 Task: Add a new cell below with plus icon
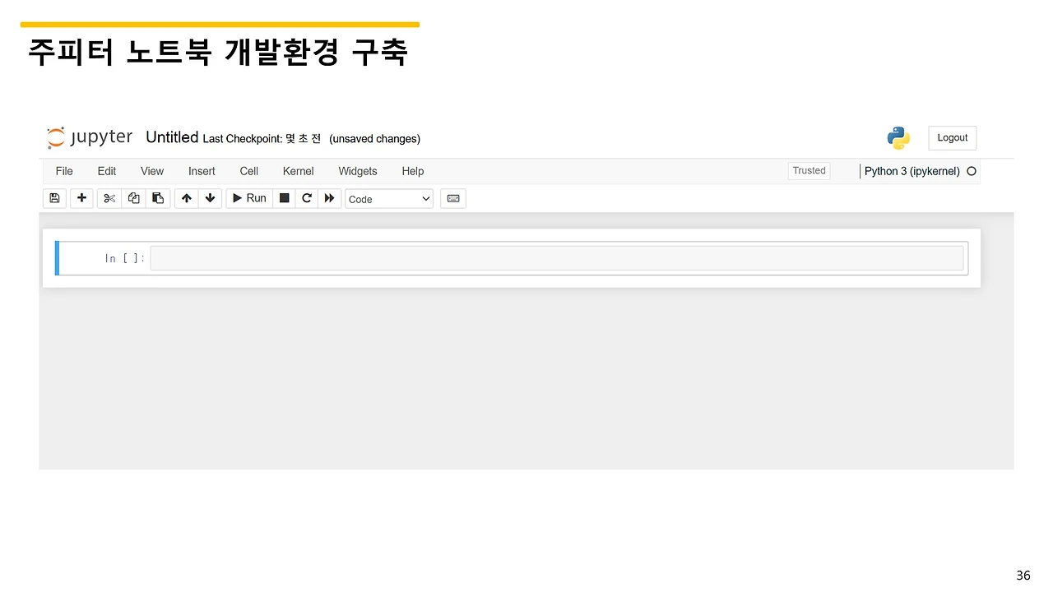81,198
